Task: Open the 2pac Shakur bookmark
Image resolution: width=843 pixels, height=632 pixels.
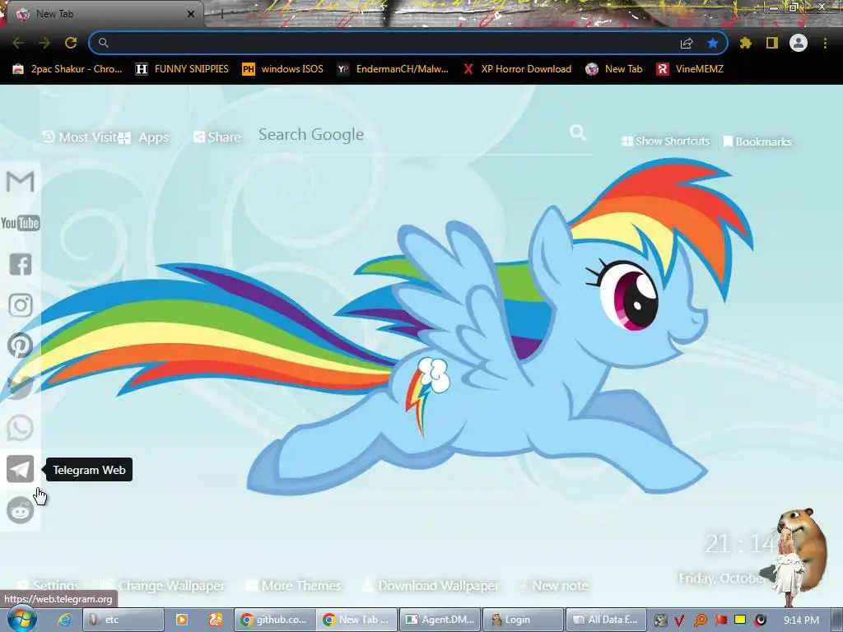Action: pyautogui.click(x=68, y=69)
